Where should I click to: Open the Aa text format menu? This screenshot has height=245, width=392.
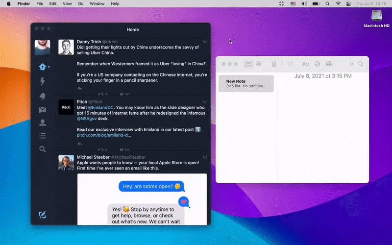pyautogui.click(x=305, y=64)
